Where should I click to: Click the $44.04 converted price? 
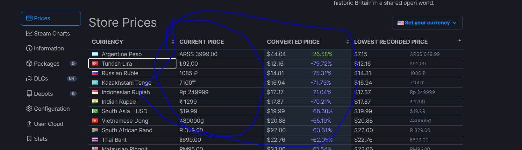276,54
